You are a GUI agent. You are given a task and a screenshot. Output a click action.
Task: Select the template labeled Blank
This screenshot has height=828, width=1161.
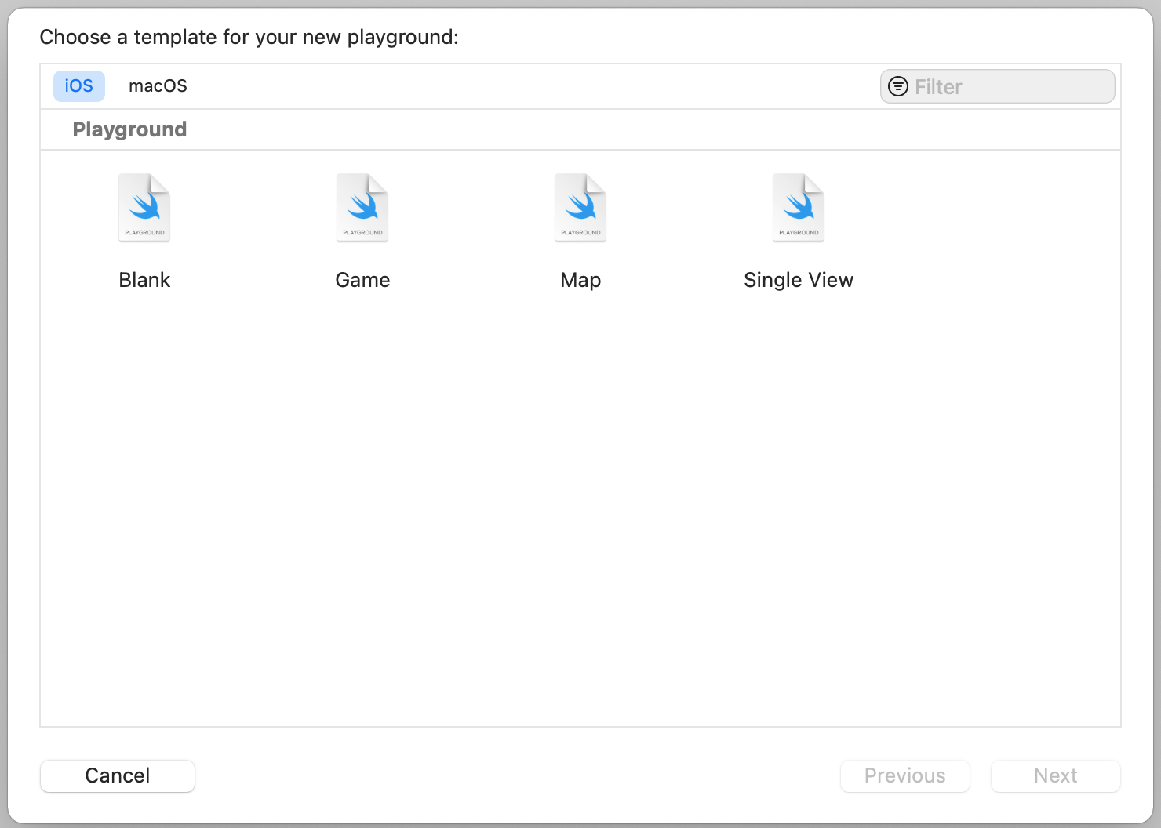point(144,279)
